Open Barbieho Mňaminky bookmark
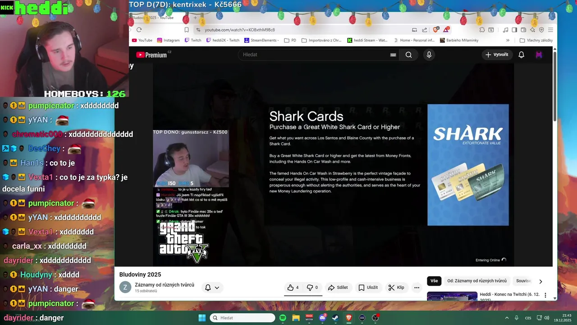 [x=459, y=40]
